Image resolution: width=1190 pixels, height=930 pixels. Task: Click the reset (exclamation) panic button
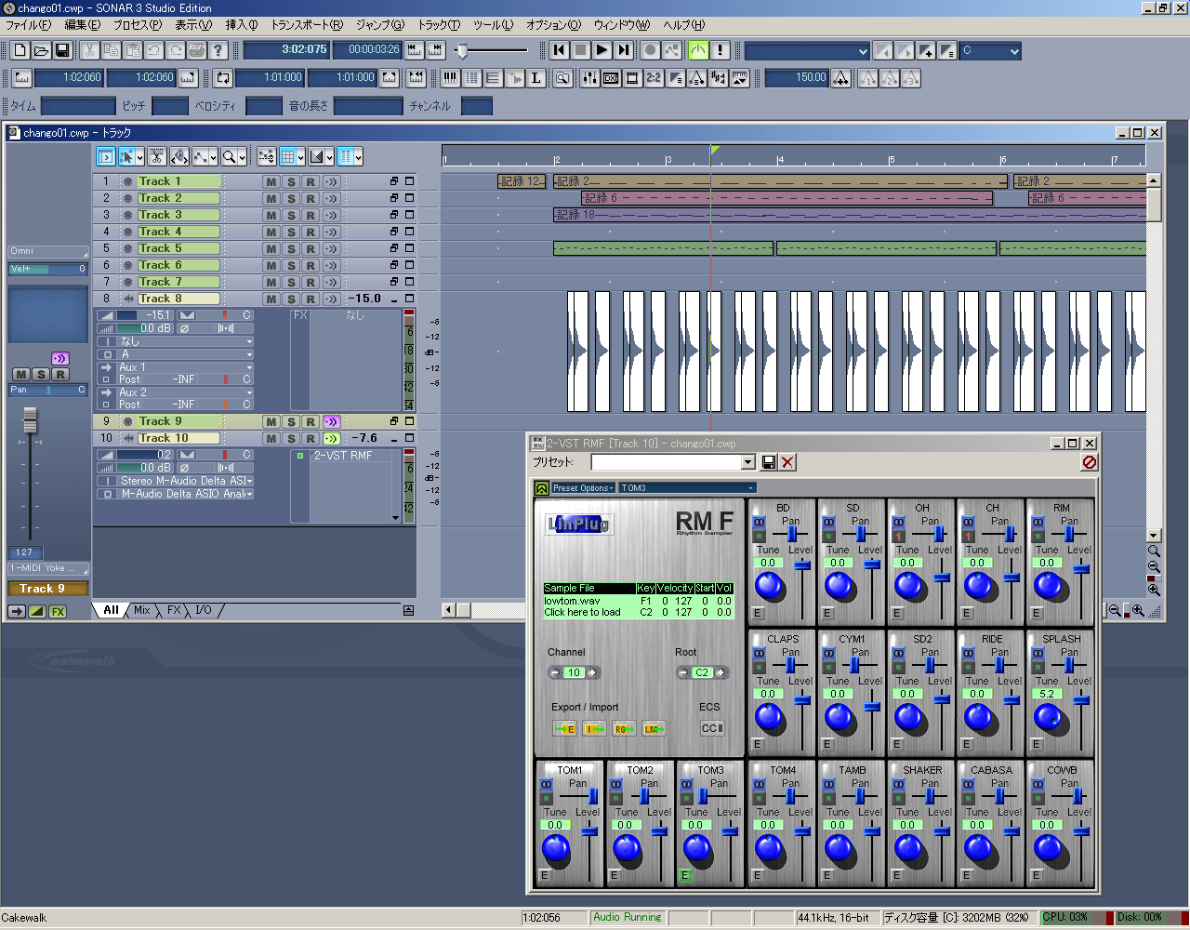(x=720, y=50)
